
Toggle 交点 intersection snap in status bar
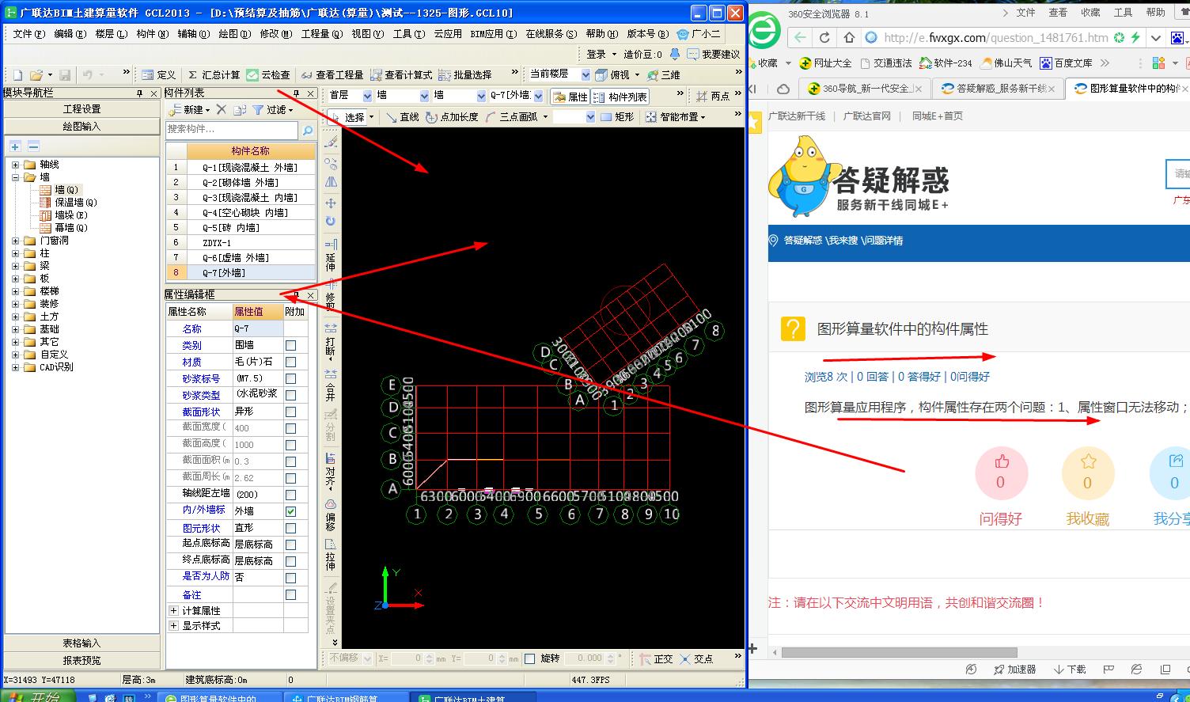(696, 658)
